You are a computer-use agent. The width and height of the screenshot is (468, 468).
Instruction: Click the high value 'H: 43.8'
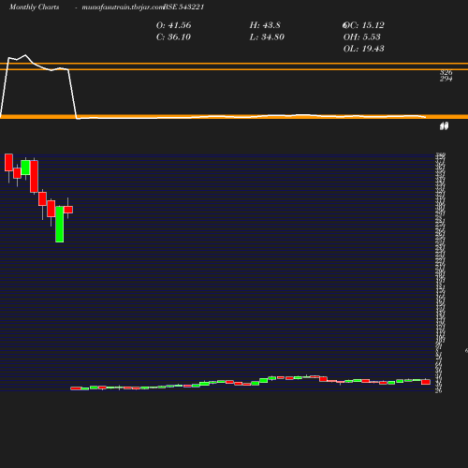[265, 25]
